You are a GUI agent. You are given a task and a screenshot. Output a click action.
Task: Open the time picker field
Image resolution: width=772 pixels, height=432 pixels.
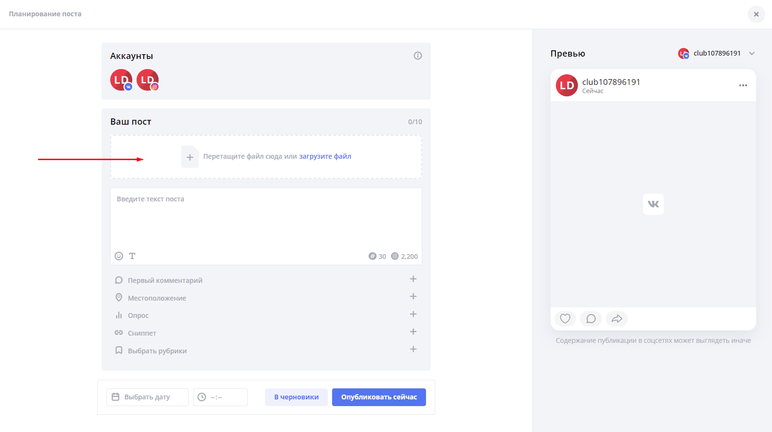[220, 397]
